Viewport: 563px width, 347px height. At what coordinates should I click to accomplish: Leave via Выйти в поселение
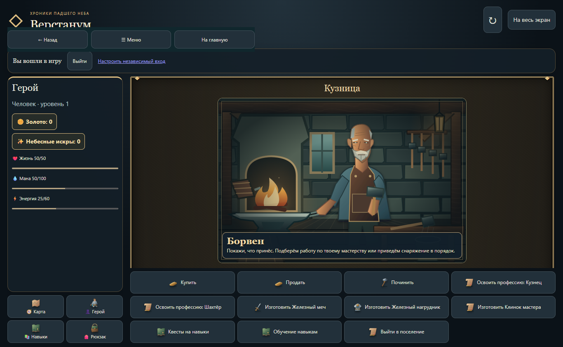coord(396,332)
